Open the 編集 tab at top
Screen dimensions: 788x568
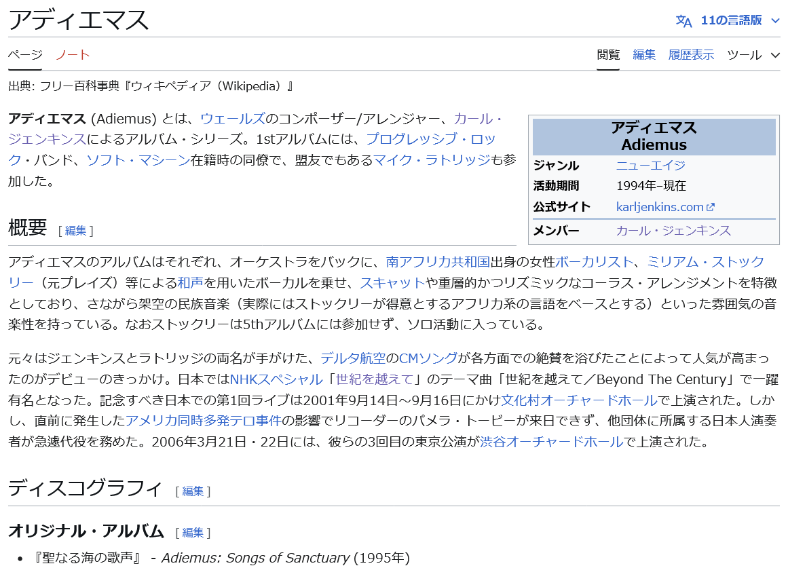(x=643, y=54)
